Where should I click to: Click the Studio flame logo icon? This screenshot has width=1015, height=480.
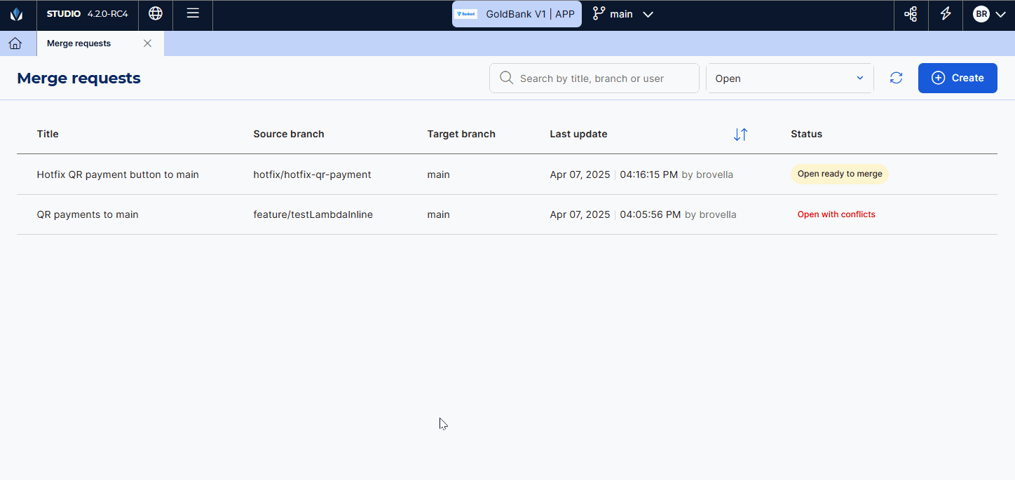tap(17, 15)
